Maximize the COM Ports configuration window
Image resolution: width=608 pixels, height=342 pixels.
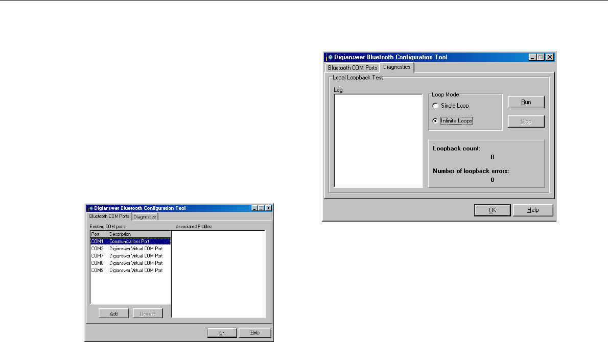pos(261,208)
